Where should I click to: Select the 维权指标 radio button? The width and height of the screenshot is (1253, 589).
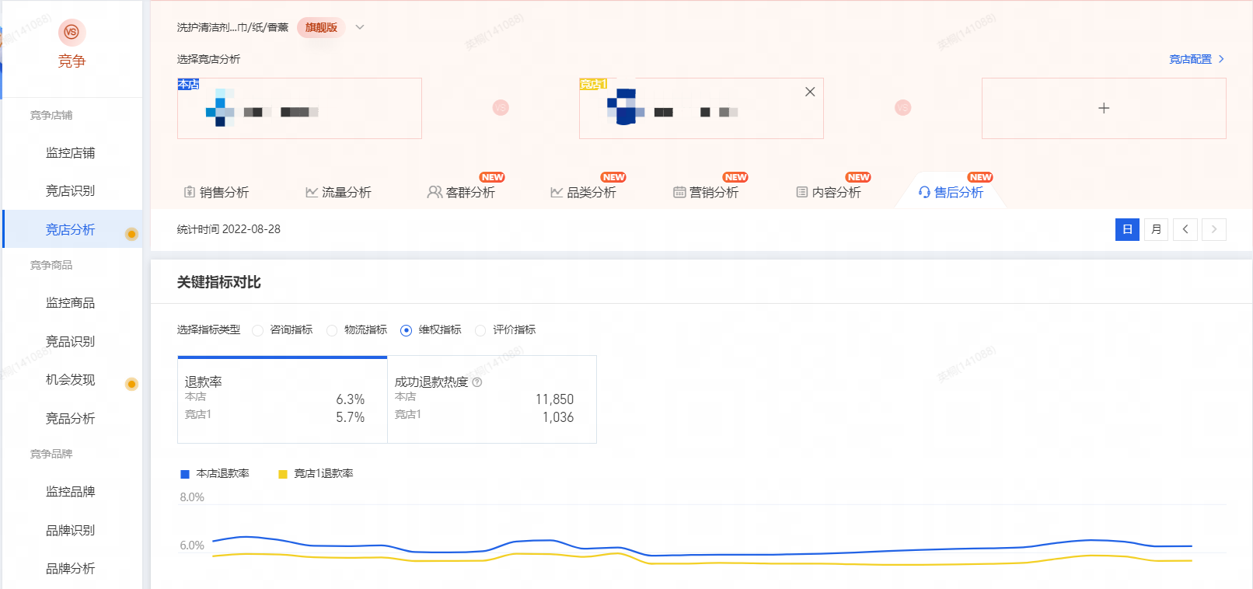(x=406, y=330)
